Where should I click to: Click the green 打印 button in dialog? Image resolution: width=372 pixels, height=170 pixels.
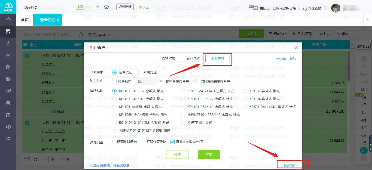click(209, 154)
